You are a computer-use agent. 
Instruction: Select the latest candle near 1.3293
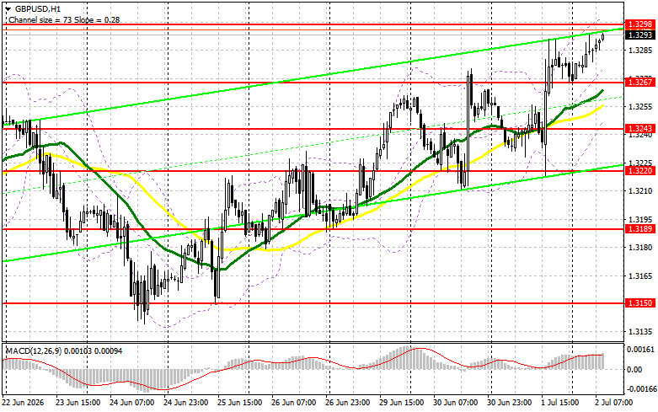click(603, 37)
